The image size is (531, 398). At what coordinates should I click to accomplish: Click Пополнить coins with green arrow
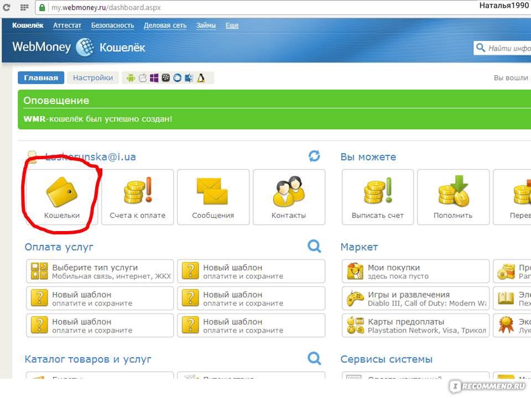coord(454,191)
